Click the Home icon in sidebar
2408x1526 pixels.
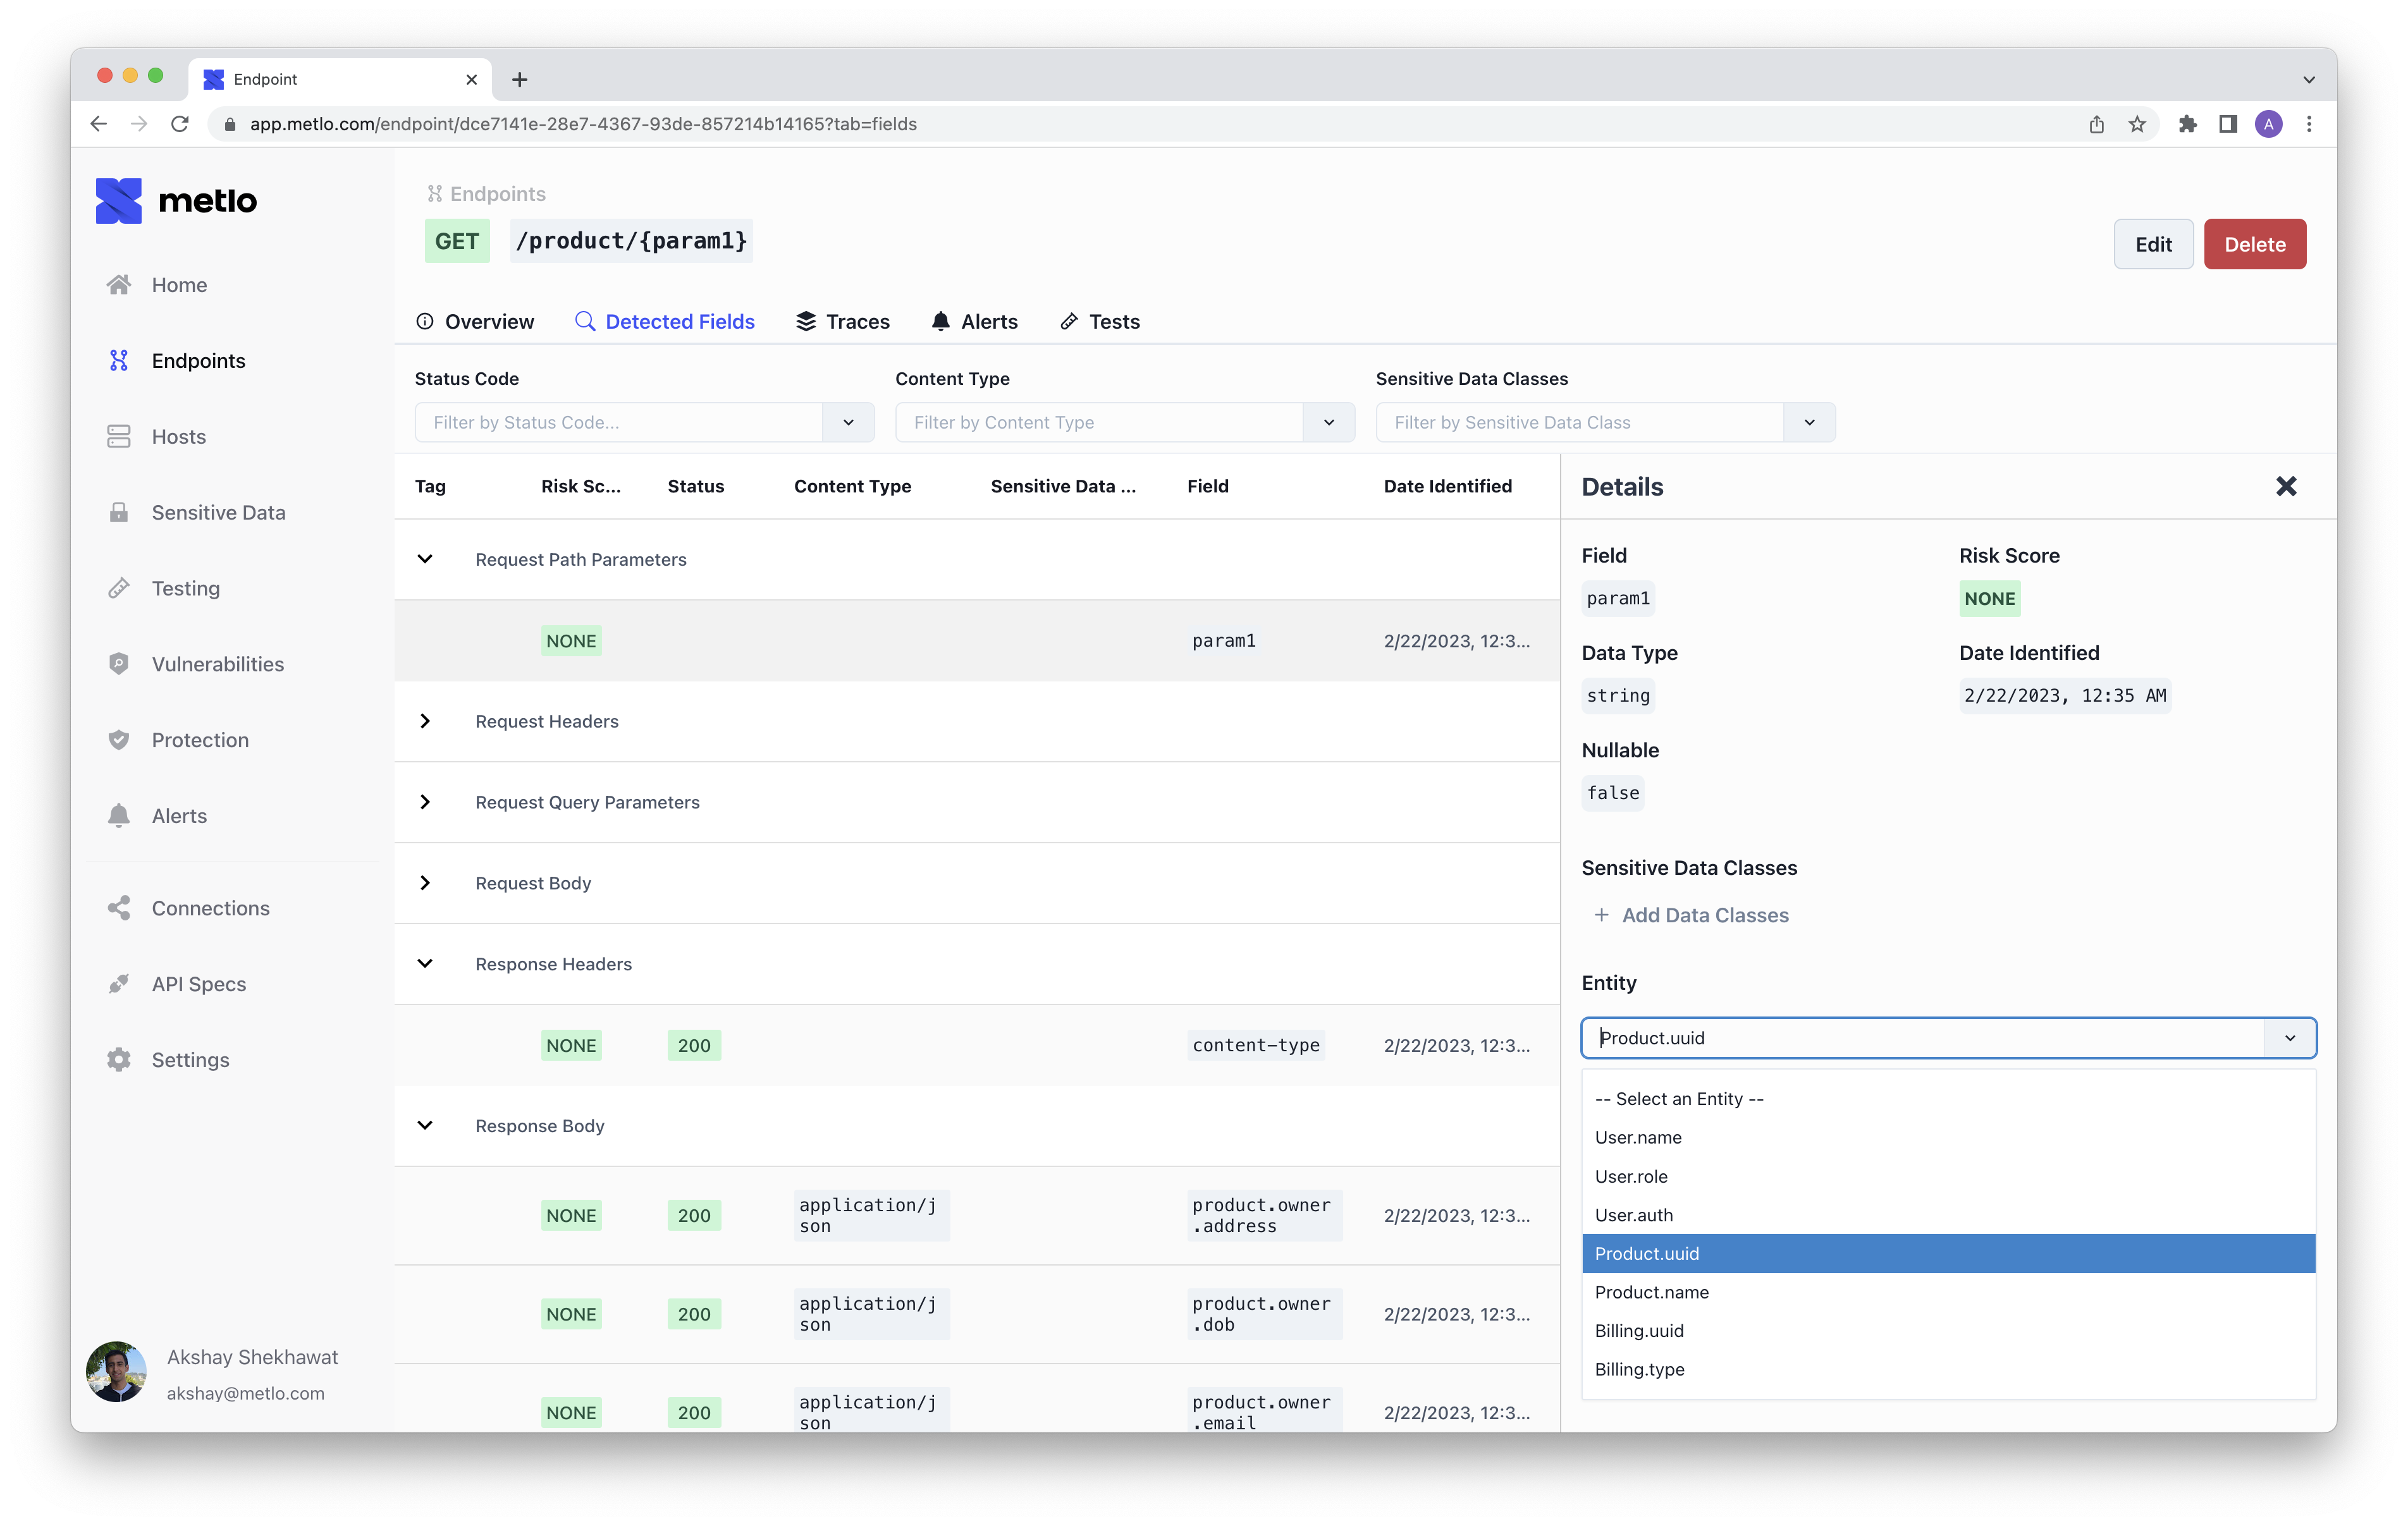119,285
